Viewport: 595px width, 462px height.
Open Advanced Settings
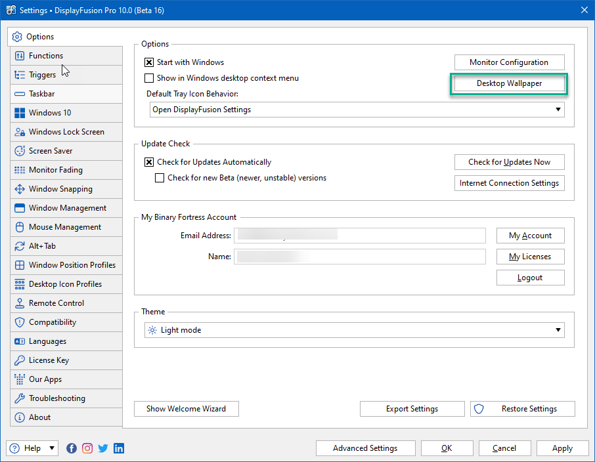coord(365,448)
